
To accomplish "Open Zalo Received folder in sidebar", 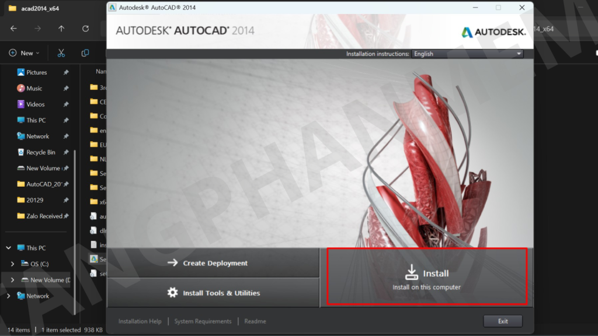I will coord(44,216).
